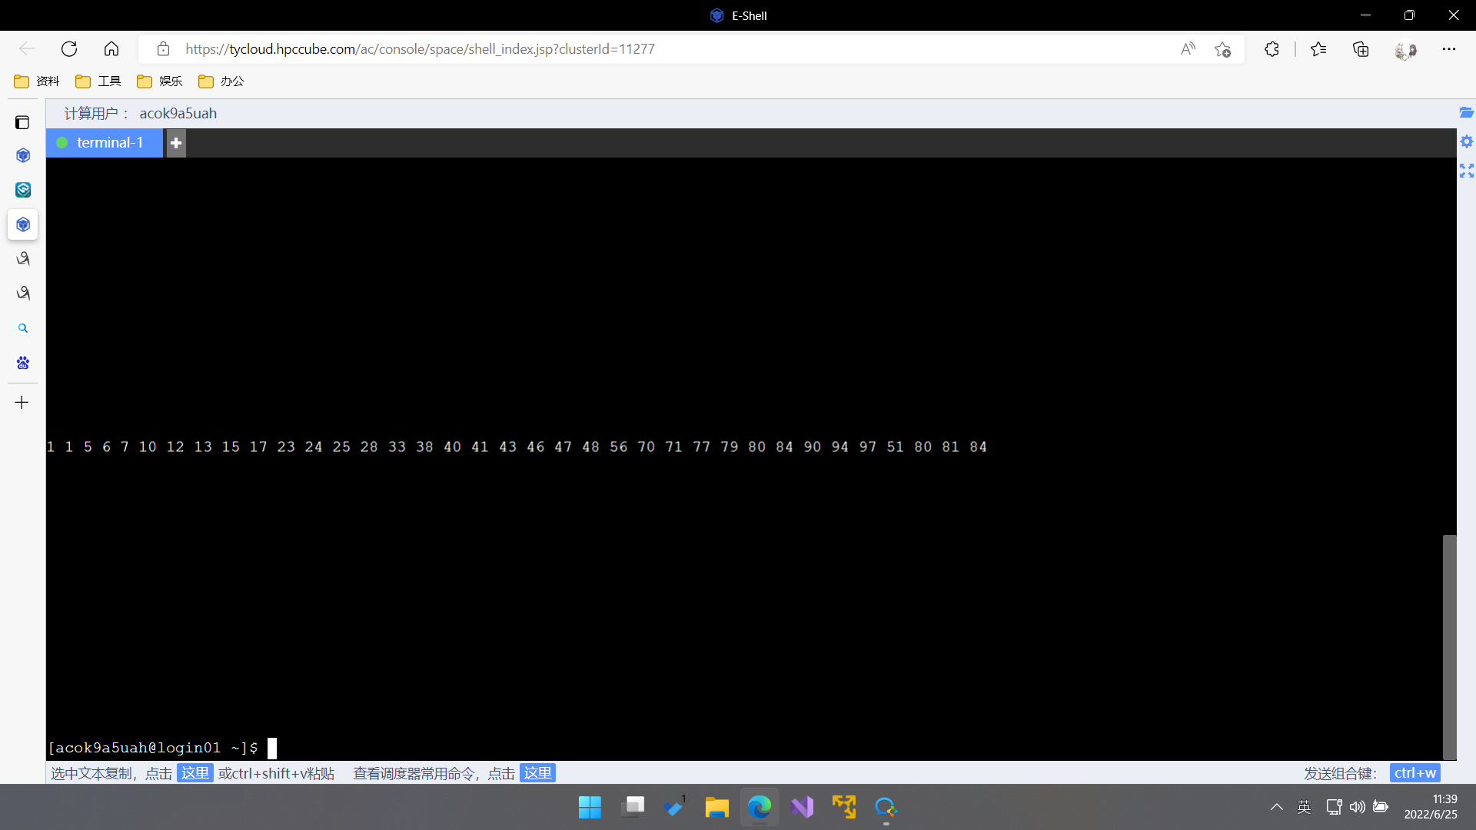Refresh the current page

[69, 49]
